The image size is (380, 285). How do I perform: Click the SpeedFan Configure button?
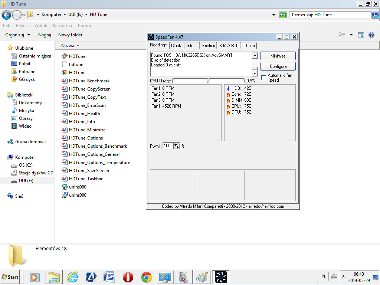point(278,66)
